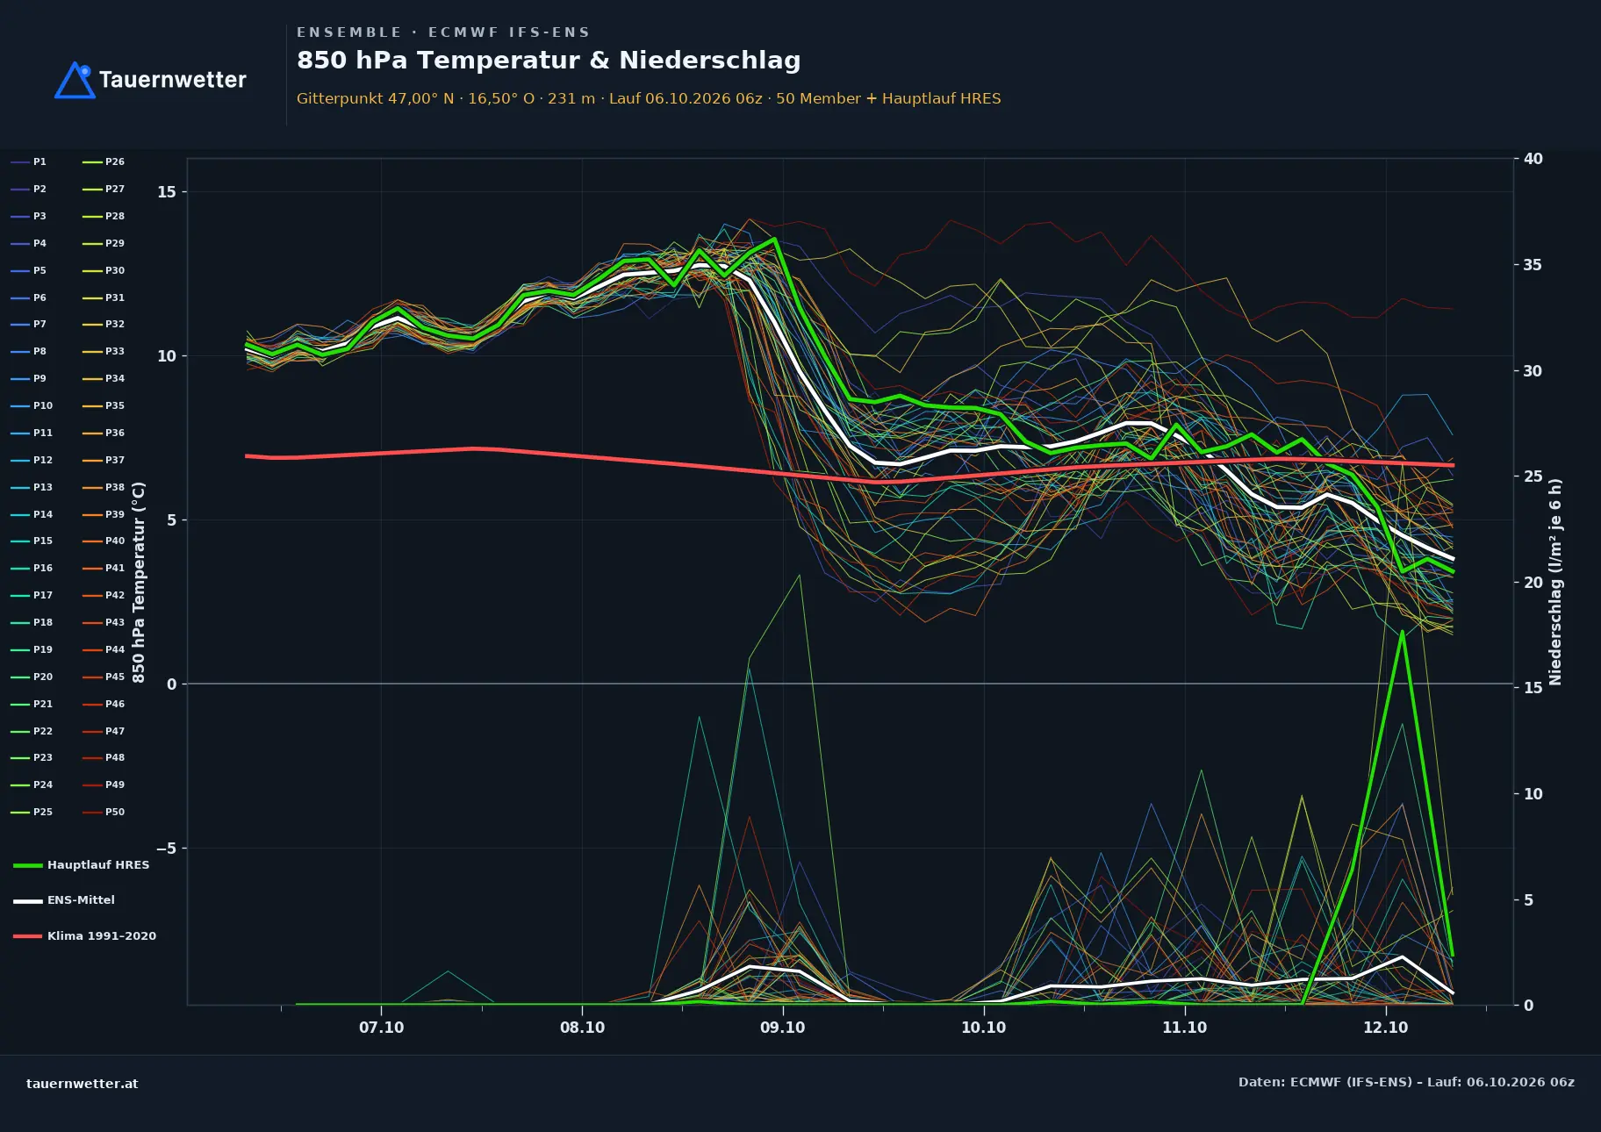Click the 07.10 date tick label
Screen dimensions: 1601x1132
(x=381, y=1028)
